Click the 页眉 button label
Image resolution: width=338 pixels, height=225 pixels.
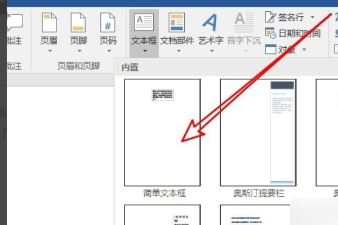click(x=49, y=40)
